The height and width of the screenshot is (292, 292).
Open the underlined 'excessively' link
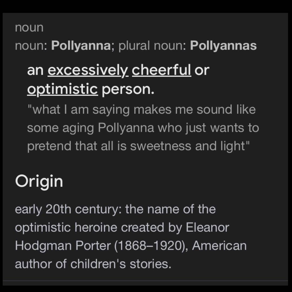point(88,70)
